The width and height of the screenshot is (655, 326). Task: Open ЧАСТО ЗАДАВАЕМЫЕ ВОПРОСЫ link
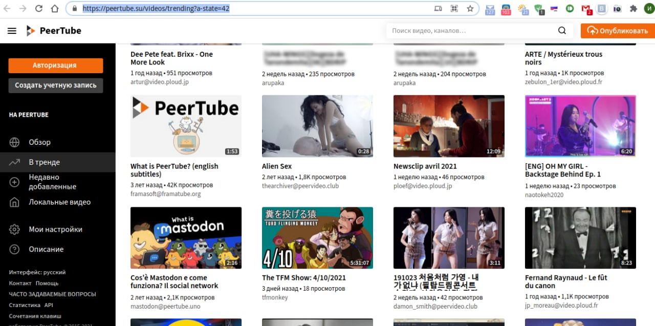click(x=52, y=294)
